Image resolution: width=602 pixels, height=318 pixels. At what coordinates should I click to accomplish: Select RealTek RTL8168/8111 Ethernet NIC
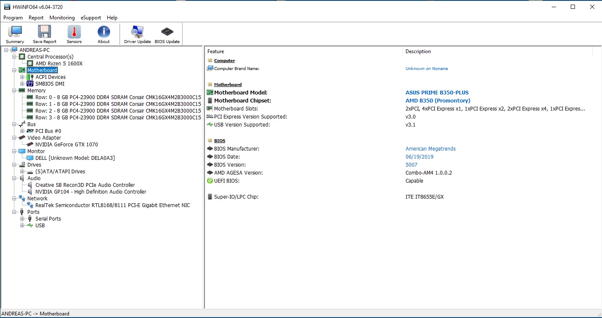[113, 205]
